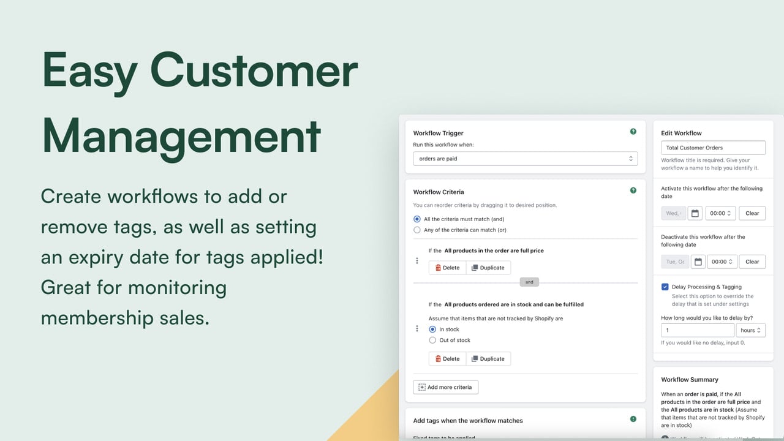This screenshot has height=441, width=784.
Task: Toggle Delay Processing & Tagging checkbox
Action: tap(665, 287)
